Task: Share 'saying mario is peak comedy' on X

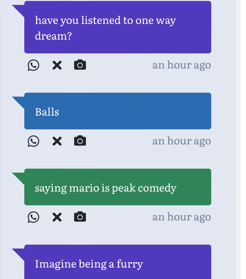Action: coord(57,217)
